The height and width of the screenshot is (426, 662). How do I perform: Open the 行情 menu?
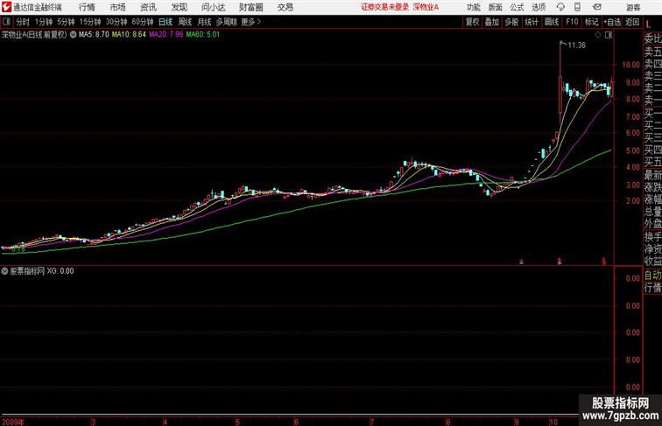[87, 7]
